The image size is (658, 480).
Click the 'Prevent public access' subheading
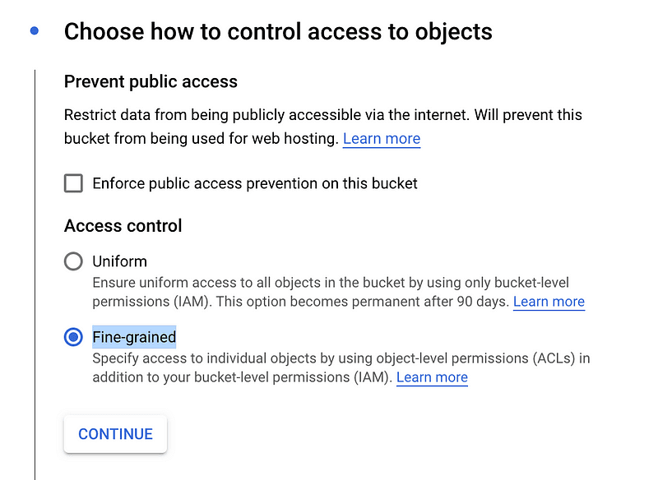[151, 81]
